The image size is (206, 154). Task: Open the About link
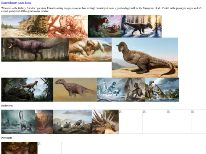[21, 3]
